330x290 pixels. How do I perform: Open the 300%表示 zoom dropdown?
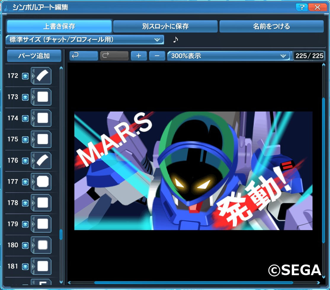[x=228, y=56]
